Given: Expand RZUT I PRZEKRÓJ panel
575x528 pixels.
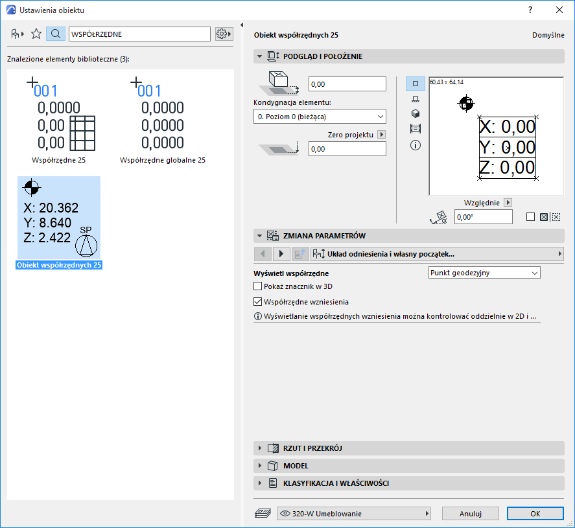Looking at the screenshot, I should pyautogui.click(x=260, y=448).
